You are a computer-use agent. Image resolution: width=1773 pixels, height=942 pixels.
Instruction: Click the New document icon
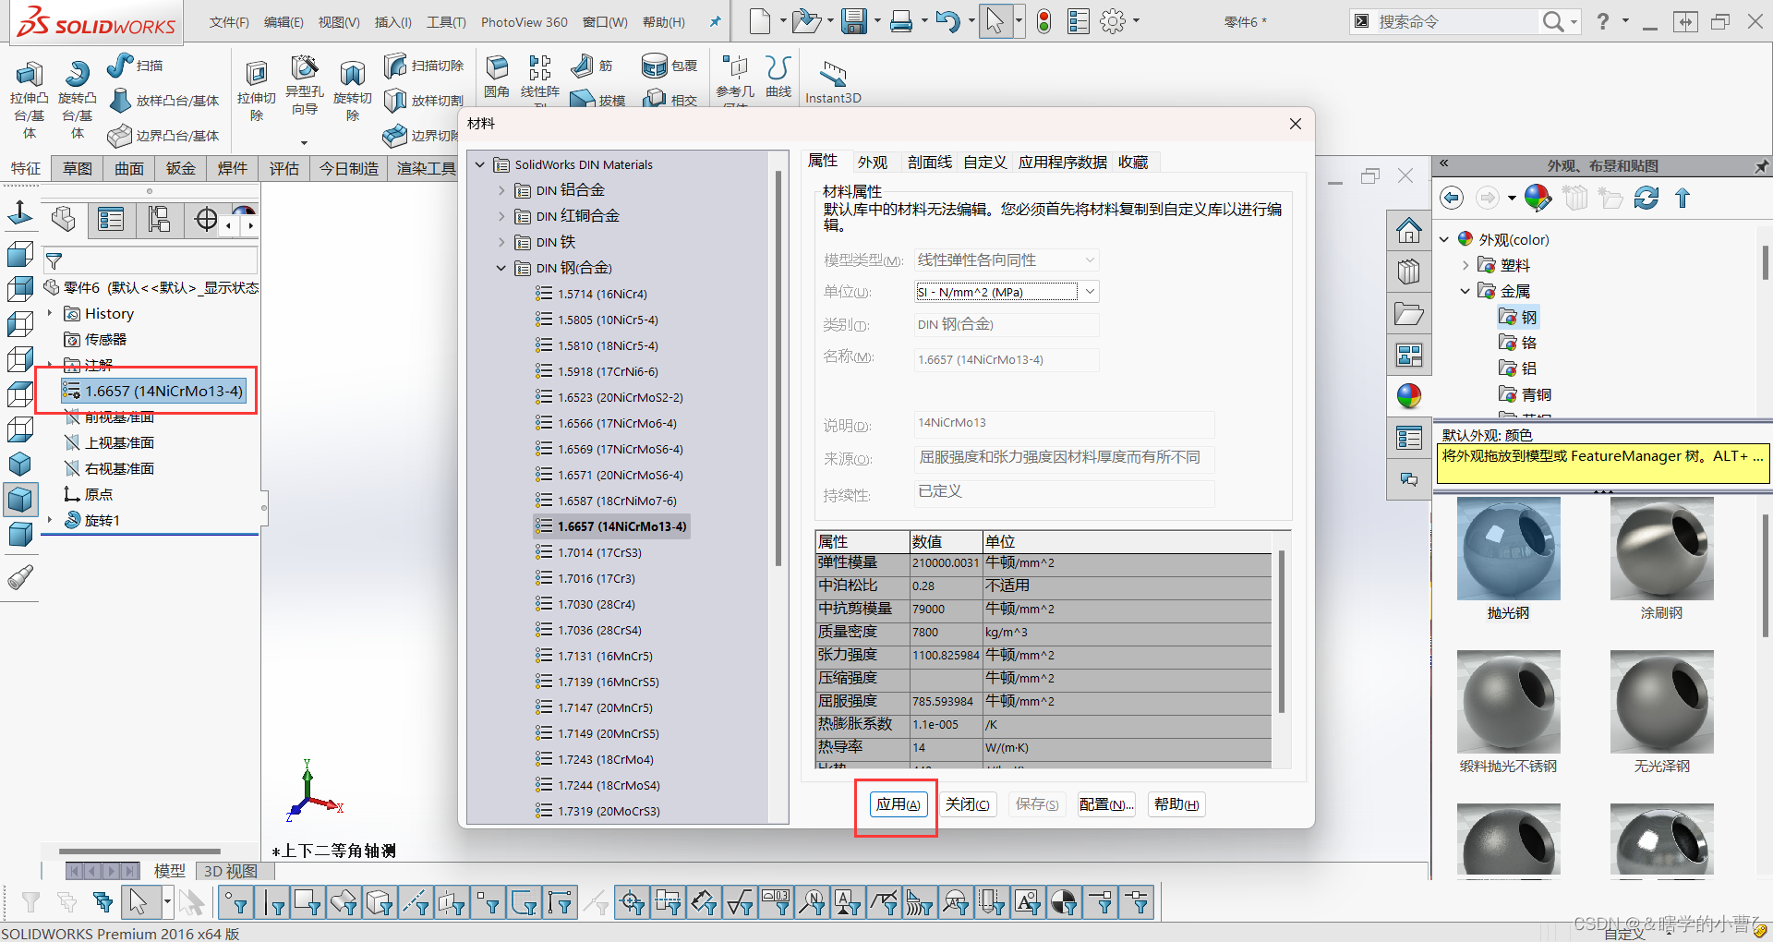point(759,20)
